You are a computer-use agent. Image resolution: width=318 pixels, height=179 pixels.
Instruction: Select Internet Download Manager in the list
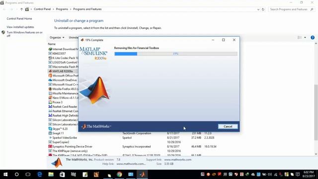(x=63, y=49)
